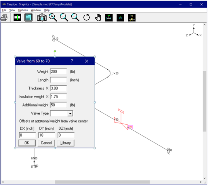Click the Weight input field
208x185 pixels.
coord(58,72)
